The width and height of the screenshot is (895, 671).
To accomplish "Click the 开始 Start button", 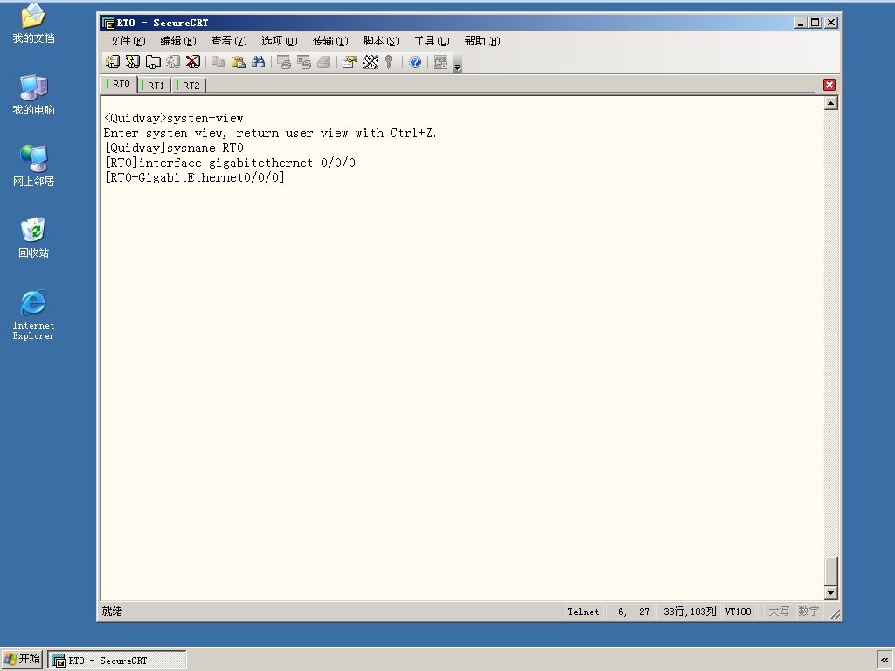I will coord(22,659).
